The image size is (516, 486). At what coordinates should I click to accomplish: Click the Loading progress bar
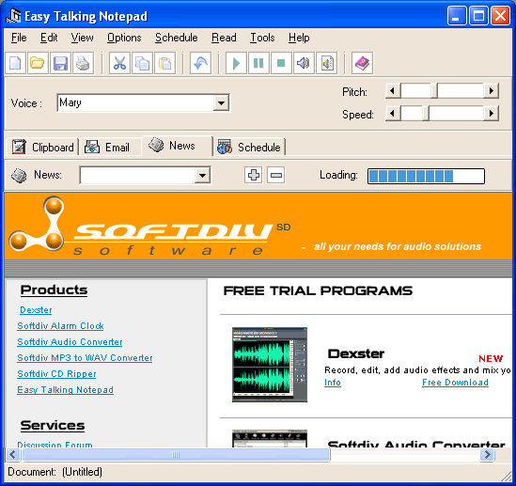[426, 176]
